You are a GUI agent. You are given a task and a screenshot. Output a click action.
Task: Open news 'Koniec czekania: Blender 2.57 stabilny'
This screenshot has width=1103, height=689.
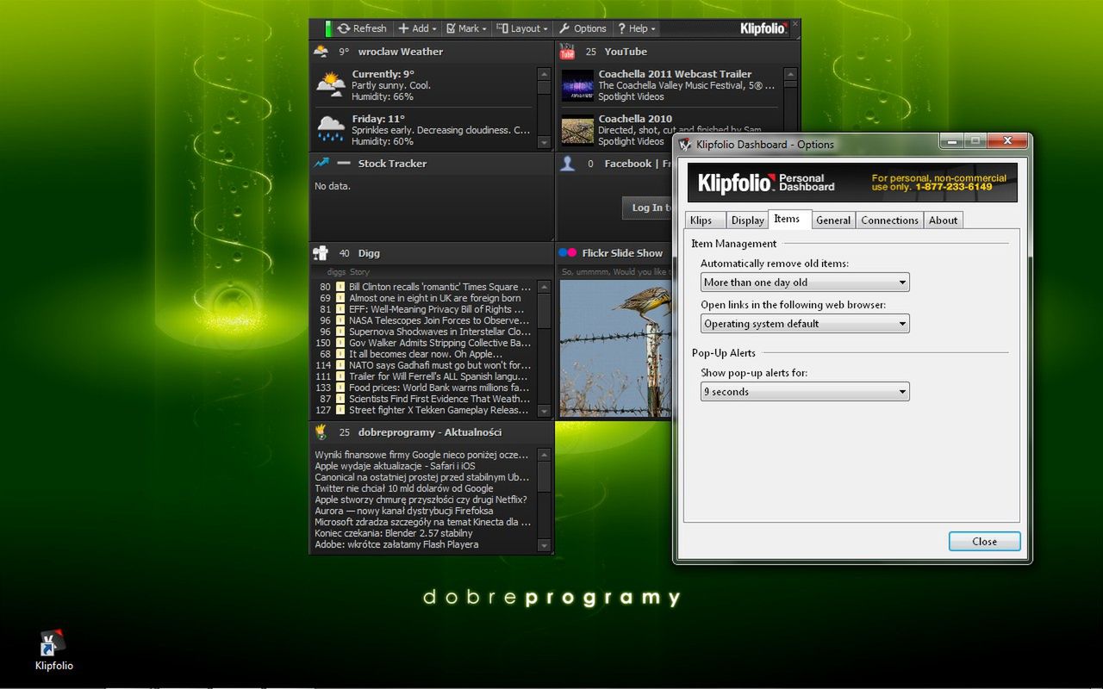click(x=394, y=533)
